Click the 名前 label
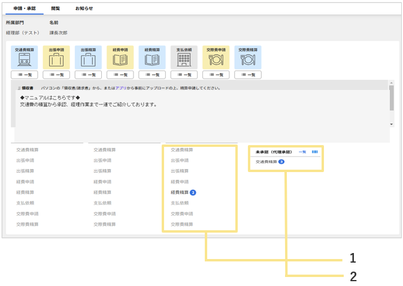The image size is (403, 286). tap(54, 23)
